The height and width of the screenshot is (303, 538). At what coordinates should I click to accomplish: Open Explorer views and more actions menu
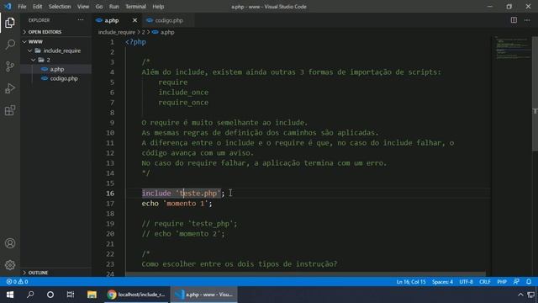(81, 20)
